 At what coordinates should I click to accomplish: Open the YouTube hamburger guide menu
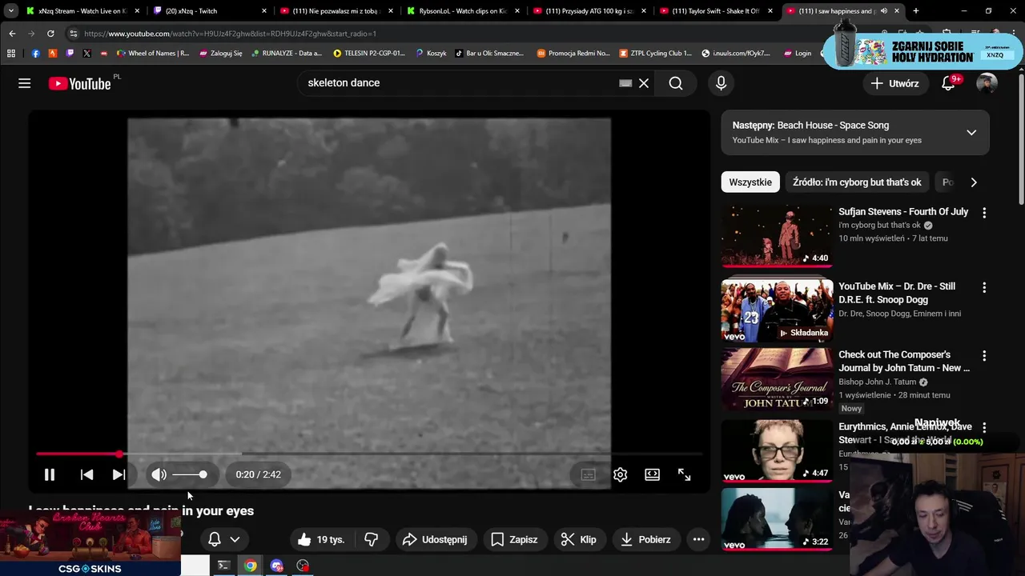pyautogui.click(x=25, y=83)
